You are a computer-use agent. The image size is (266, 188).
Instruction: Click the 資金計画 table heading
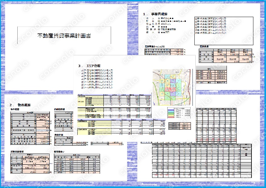pyautogui.click(x=58, y=135)
